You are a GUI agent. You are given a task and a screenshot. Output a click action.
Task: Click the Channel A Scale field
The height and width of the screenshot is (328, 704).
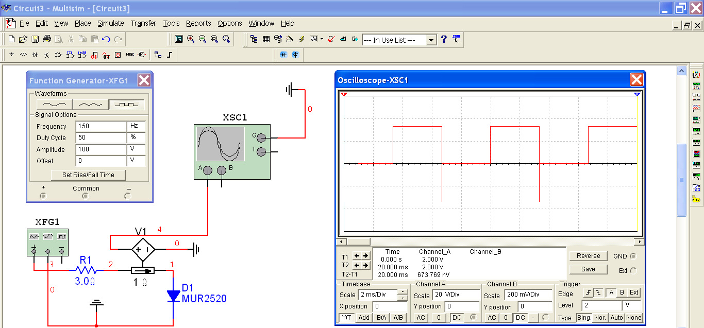click(x=457, y=296)
